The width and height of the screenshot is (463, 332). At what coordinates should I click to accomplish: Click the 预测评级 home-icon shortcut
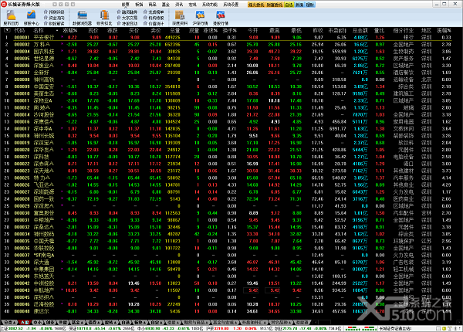point(54,12)
